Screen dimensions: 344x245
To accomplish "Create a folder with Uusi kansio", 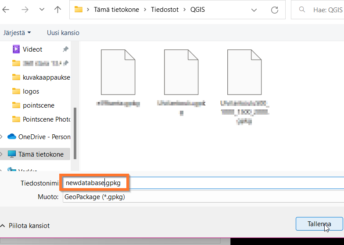I will (x=63, y=33).
